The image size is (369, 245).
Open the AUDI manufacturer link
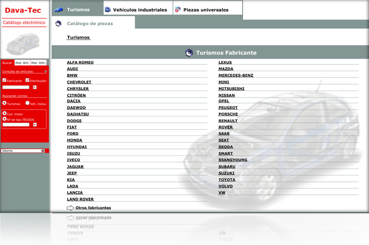(72, 69)
